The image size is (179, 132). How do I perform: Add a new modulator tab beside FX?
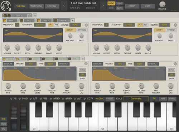83,59
